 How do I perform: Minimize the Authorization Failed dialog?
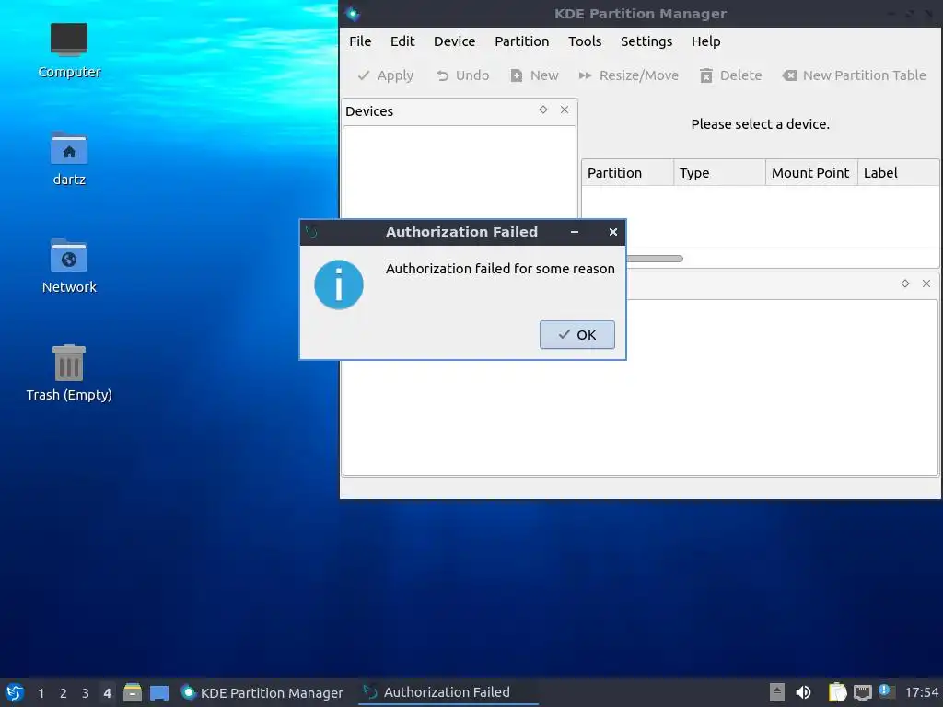[x=575, y=232]
